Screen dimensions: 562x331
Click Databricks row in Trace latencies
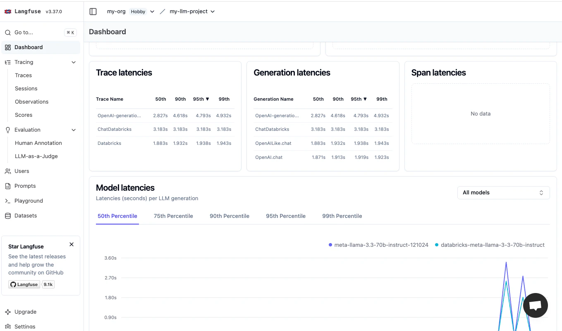(x=165, y=144)
